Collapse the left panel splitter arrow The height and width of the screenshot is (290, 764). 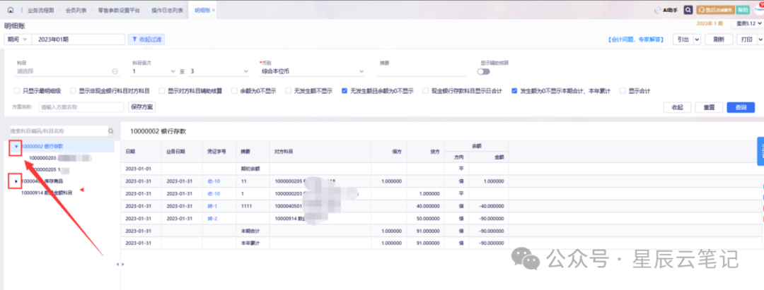coord(117,265)
